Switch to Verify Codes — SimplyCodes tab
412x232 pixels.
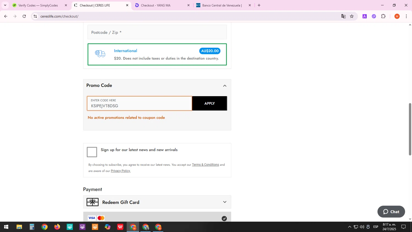40,5
